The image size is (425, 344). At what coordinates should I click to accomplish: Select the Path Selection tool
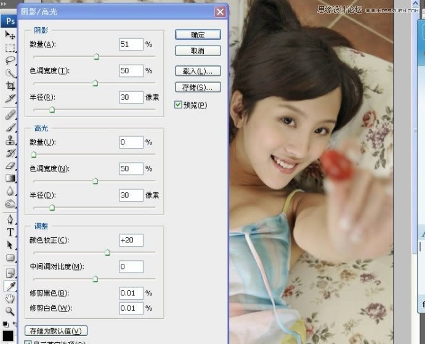(10, 245)
